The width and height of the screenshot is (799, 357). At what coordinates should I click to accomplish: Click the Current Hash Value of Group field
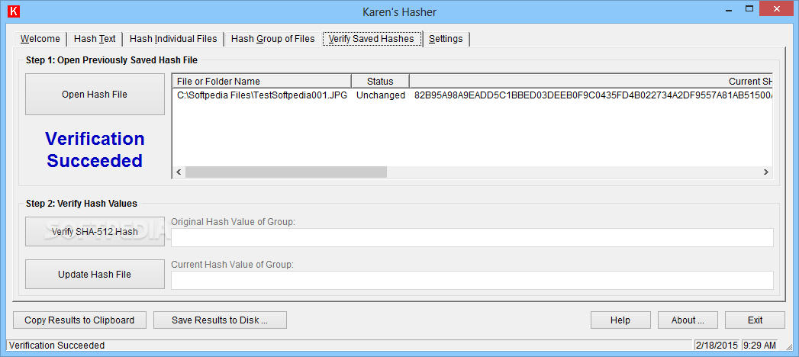pos(472,280)
